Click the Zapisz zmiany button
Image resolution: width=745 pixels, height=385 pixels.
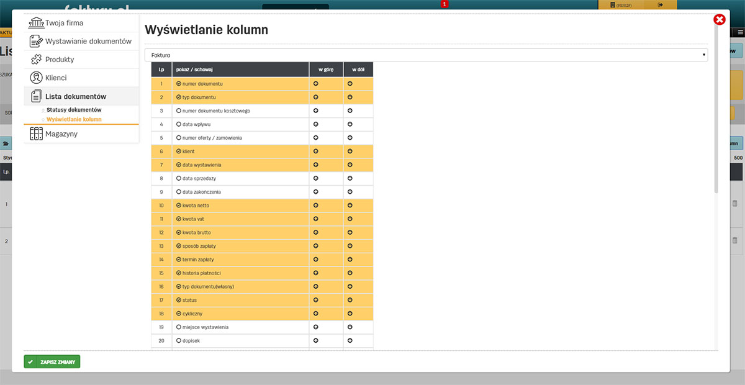tap(52, 361)
